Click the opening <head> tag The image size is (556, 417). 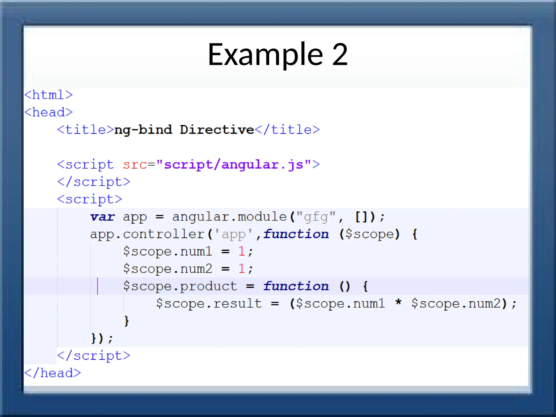tap(49, 112)
